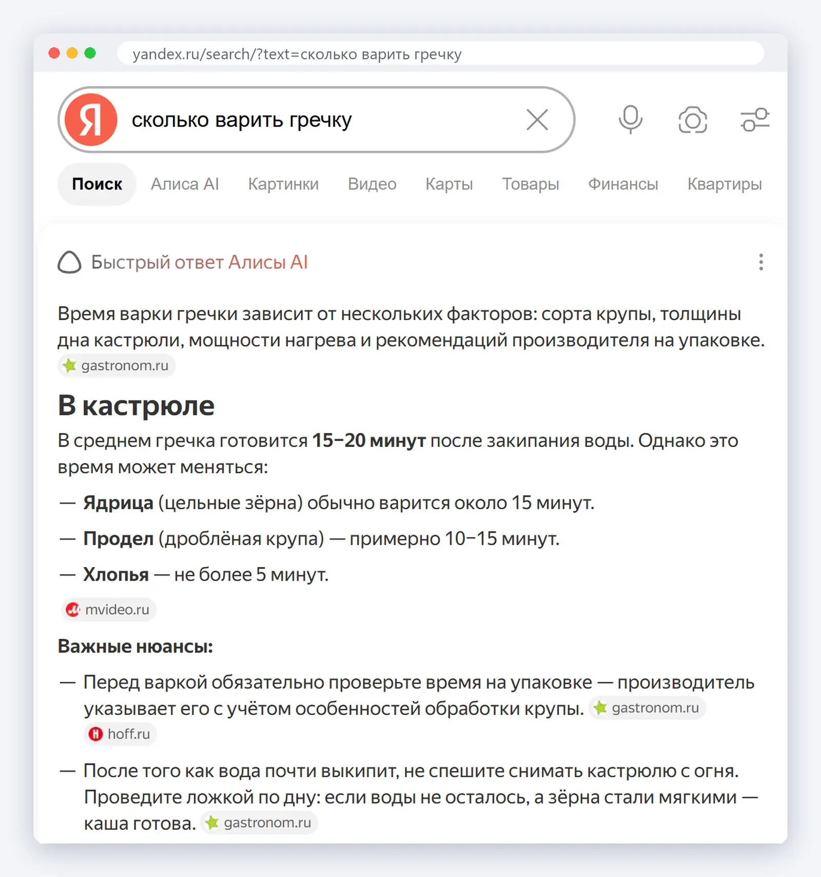
Task: Maximize the window with green button
Action: click(90, 53)
